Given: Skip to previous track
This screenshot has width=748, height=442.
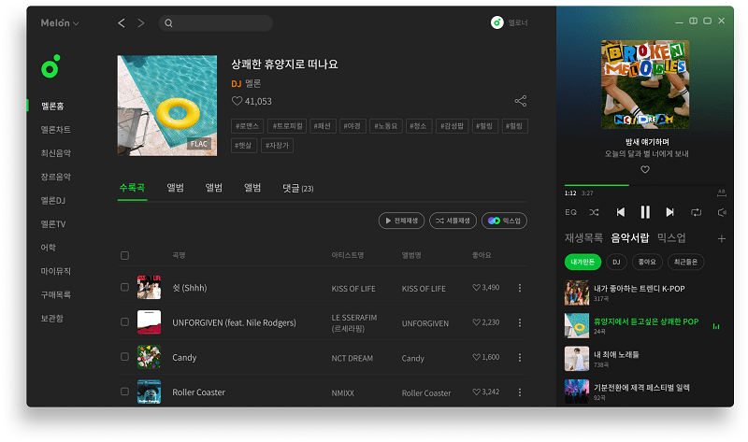Looking at the screenshot, I should tap(620, 212).
